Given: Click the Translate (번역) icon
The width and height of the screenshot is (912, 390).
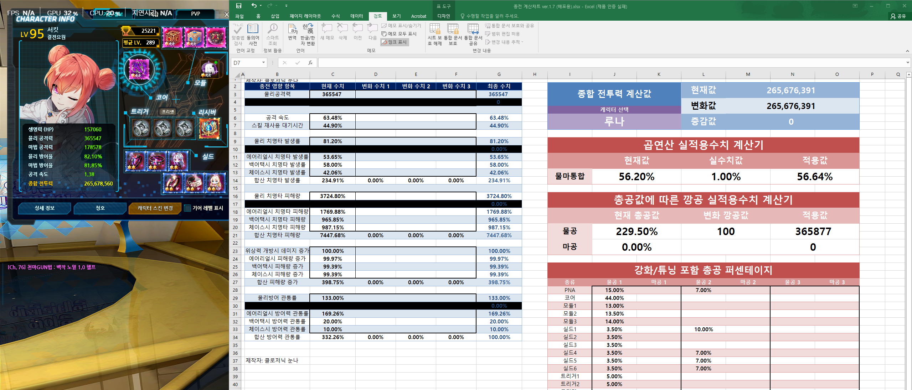Looking at the screenshot, I should [x=292, y=32].
